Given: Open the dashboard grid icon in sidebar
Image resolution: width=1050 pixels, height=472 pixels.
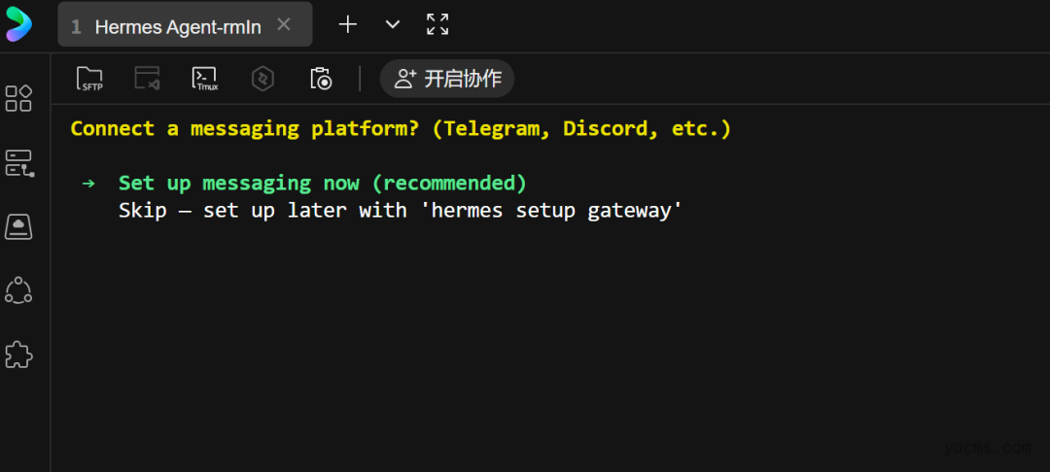Looking at the screenshot, I should (x=18, y=98).
